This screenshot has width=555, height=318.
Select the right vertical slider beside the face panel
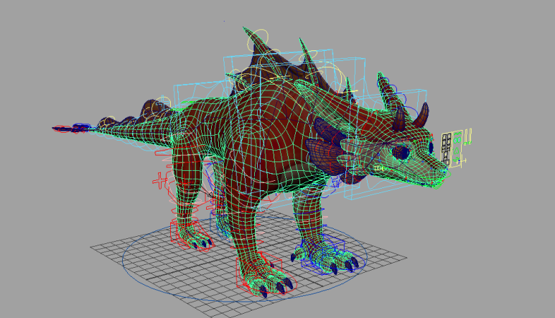pyautogui.click(x=470, y=136)
